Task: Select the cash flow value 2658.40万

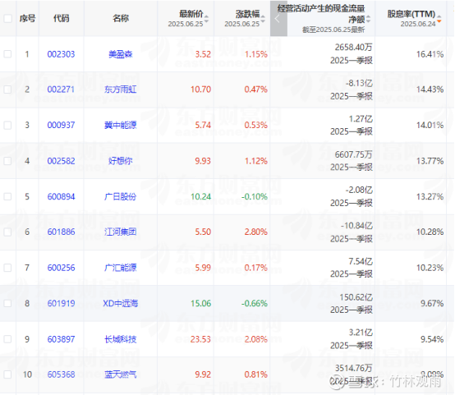Action: (353, 47)
